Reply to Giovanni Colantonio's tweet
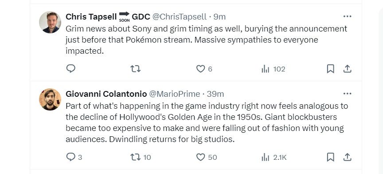 click(x=70, y=157)
